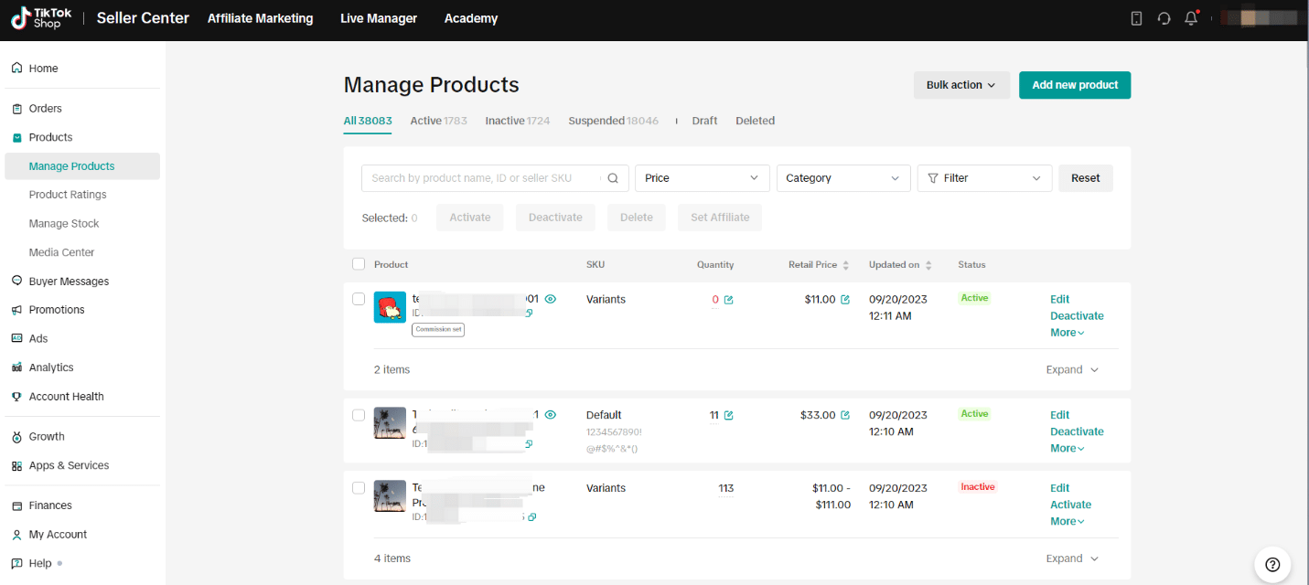Screen dimensions: 1309x585
Task: Open the Price dropdown
Action: click(x=702, y=178)
